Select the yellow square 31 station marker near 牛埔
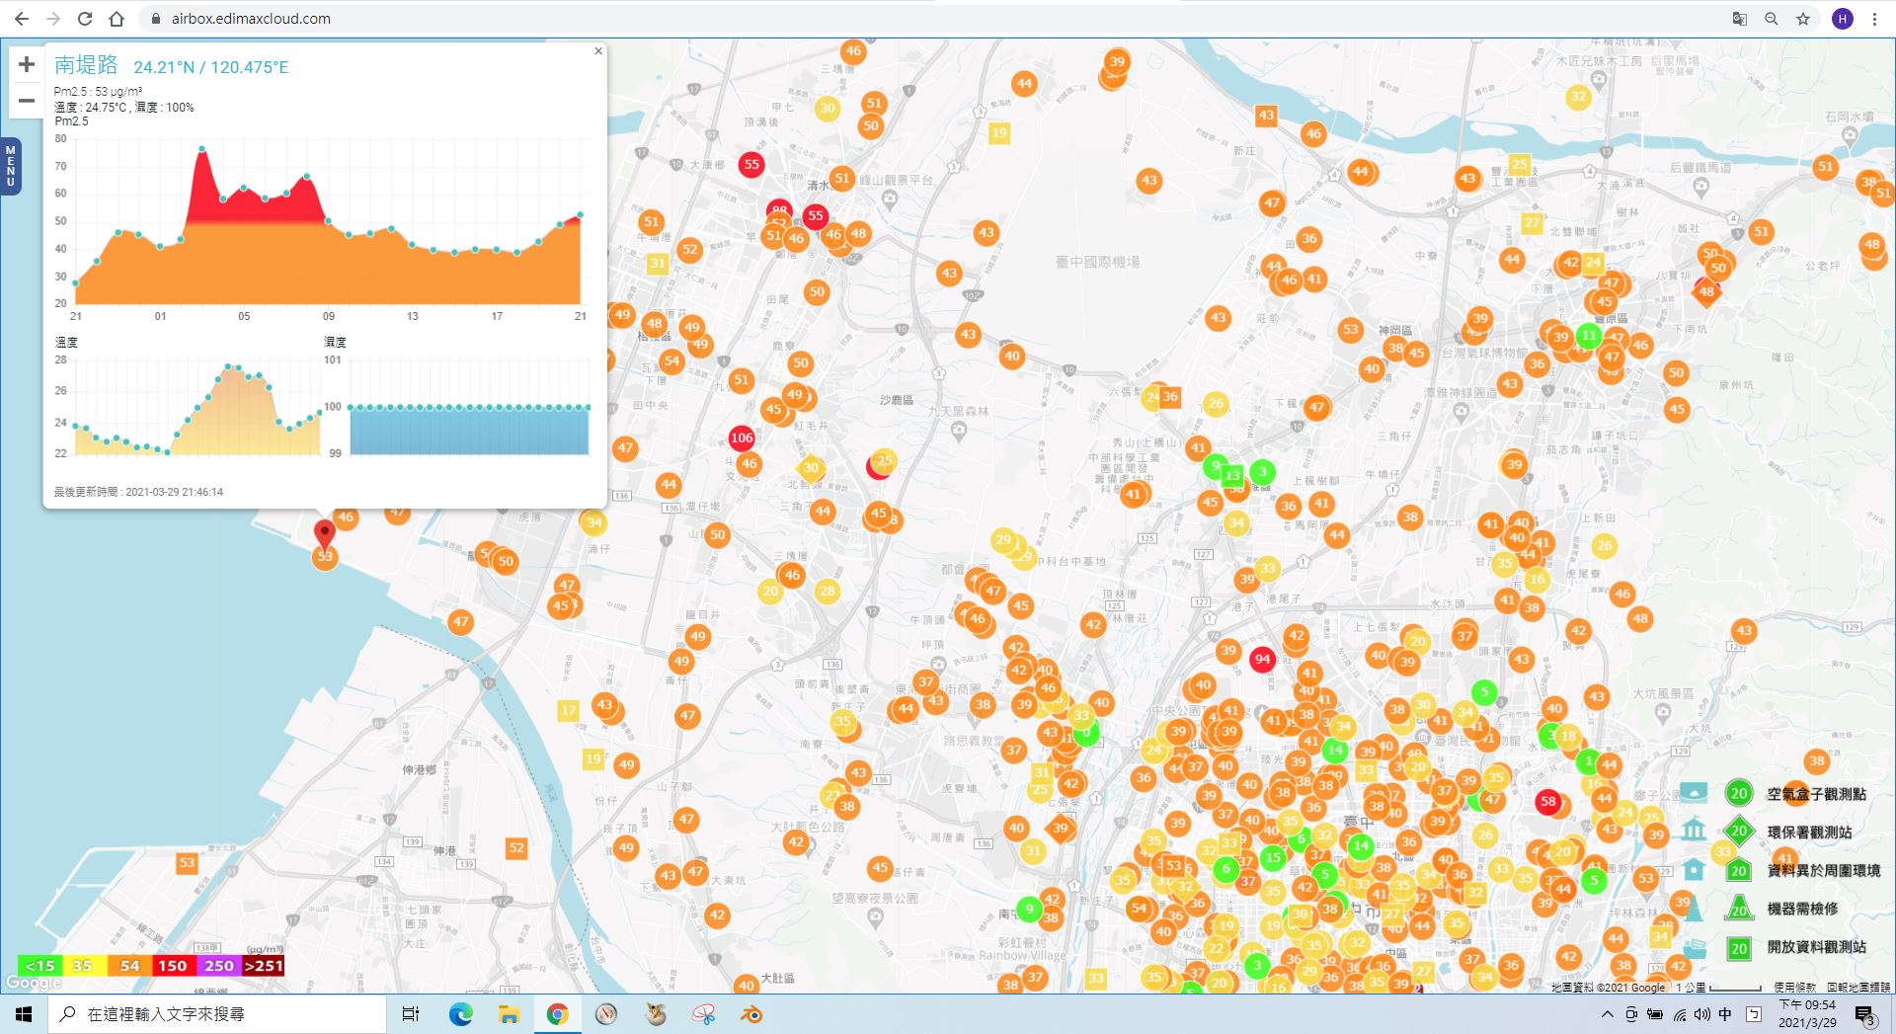 [x=658, y=264]
